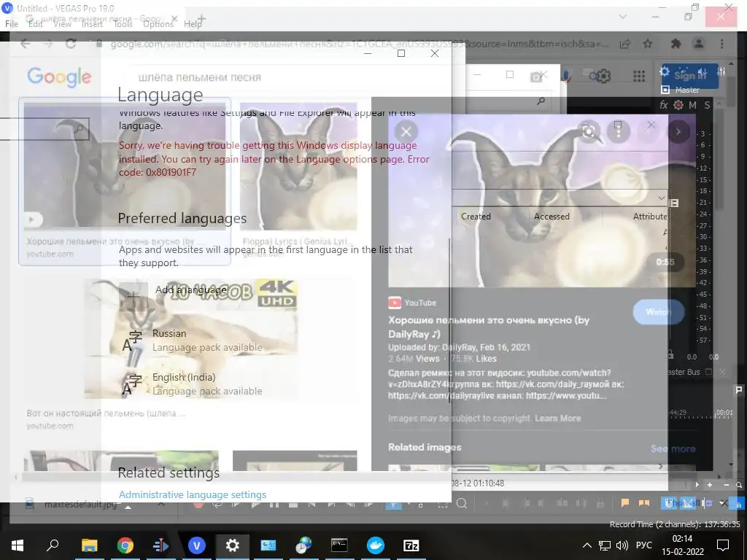Open the Help menu in VEGAS Pro
This screenshot has height=560, width=747.
[x=193, y=24]
